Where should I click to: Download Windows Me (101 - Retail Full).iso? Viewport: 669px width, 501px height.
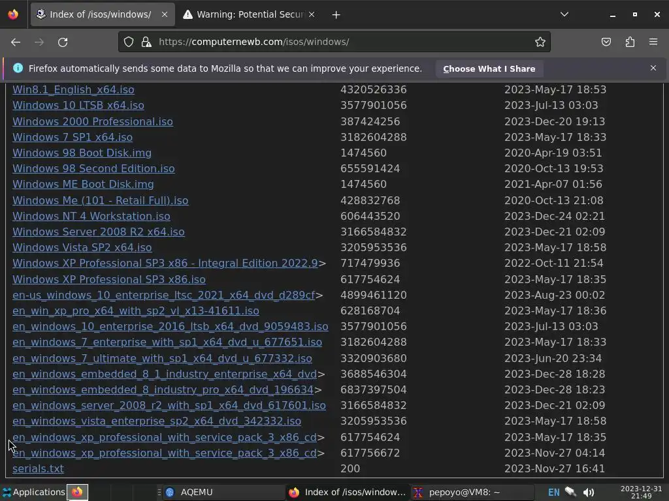[x=100, y=200]
